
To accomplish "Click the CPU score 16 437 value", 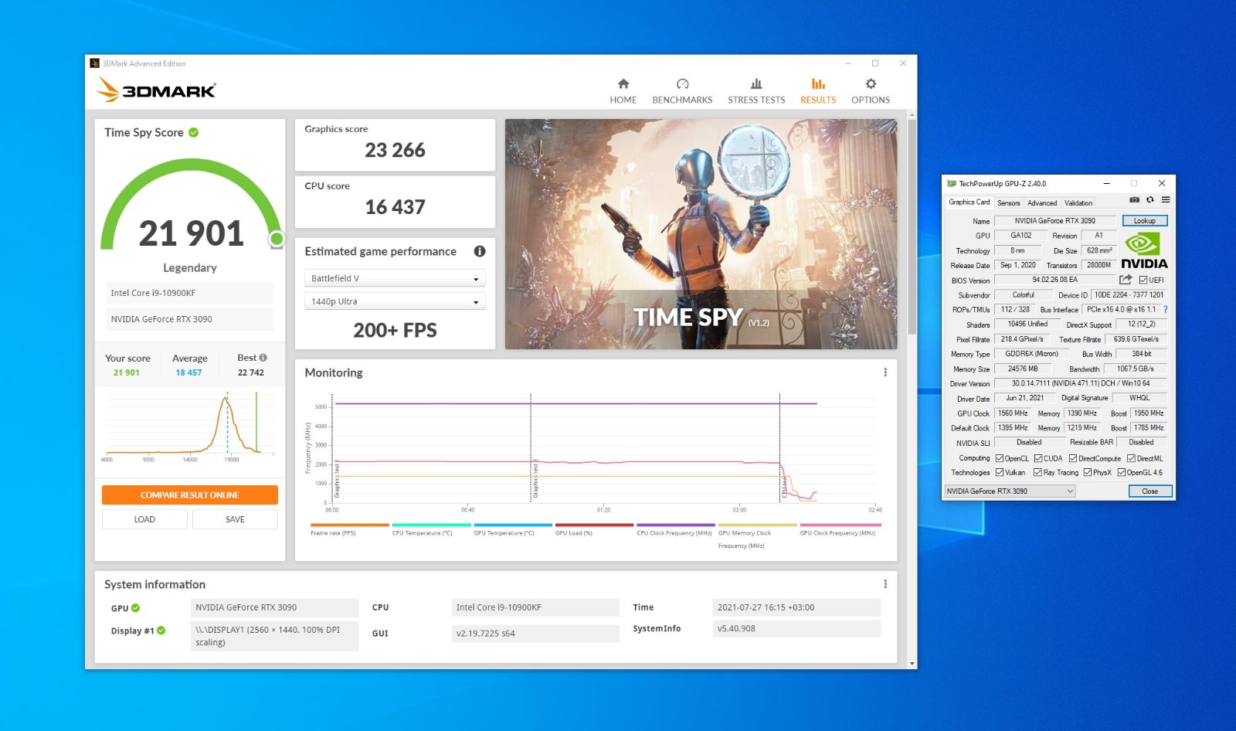I will [x=395, y=207].
